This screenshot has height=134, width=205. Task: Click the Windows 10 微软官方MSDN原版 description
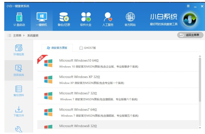point(99,67)
